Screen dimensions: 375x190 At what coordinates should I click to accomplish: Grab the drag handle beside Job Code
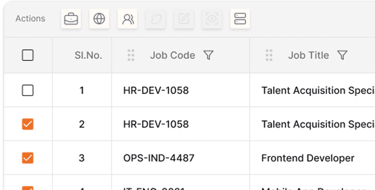coord(131,55)
